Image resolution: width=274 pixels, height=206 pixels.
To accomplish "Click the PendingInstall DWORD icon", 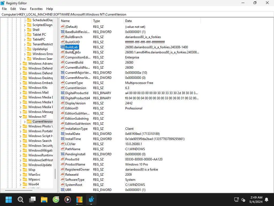I will [x=63, y=154].
